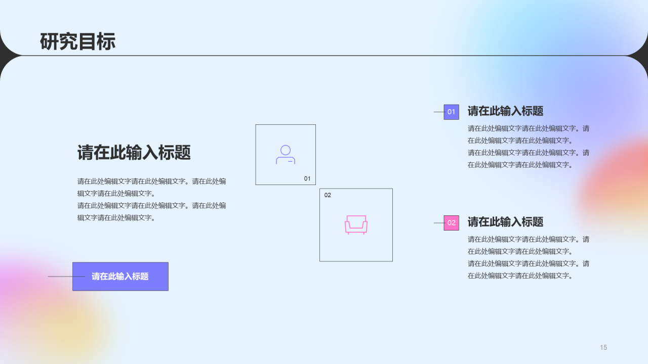648x364 pixels.
Task: Click the slide page number 15
Action: pyautogui.click(x=603, y=347)
